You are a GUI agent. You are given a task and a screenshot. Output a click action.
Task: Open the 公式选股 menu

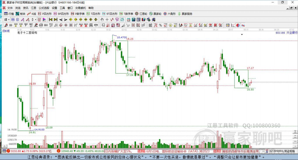pyautogui.click(x=44, y=8)
